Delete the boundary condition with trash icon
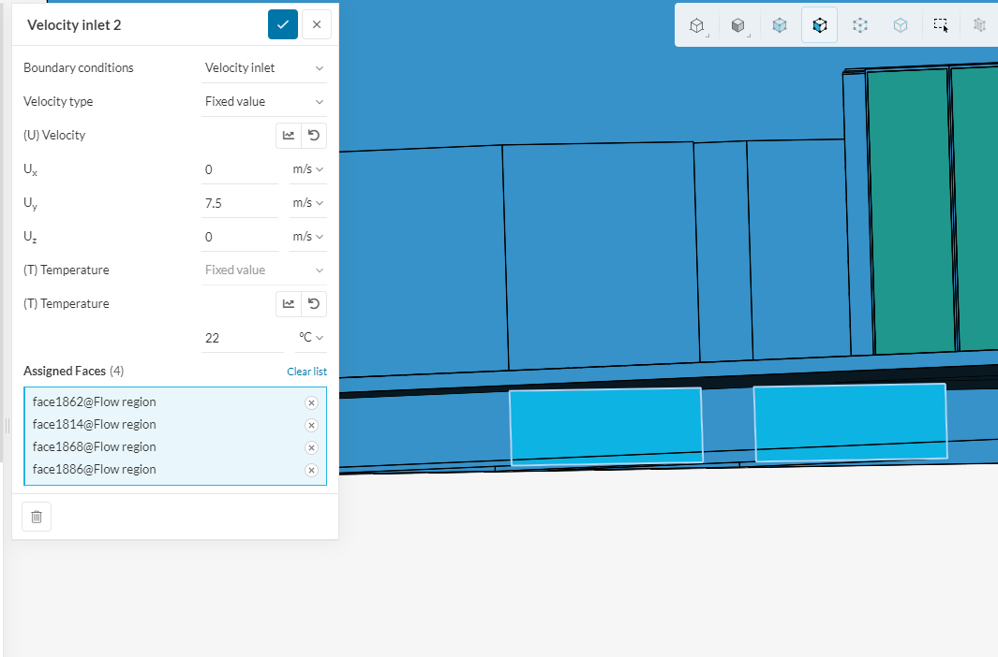The width and height of the screenshot is (998, 657). [37, 517]
